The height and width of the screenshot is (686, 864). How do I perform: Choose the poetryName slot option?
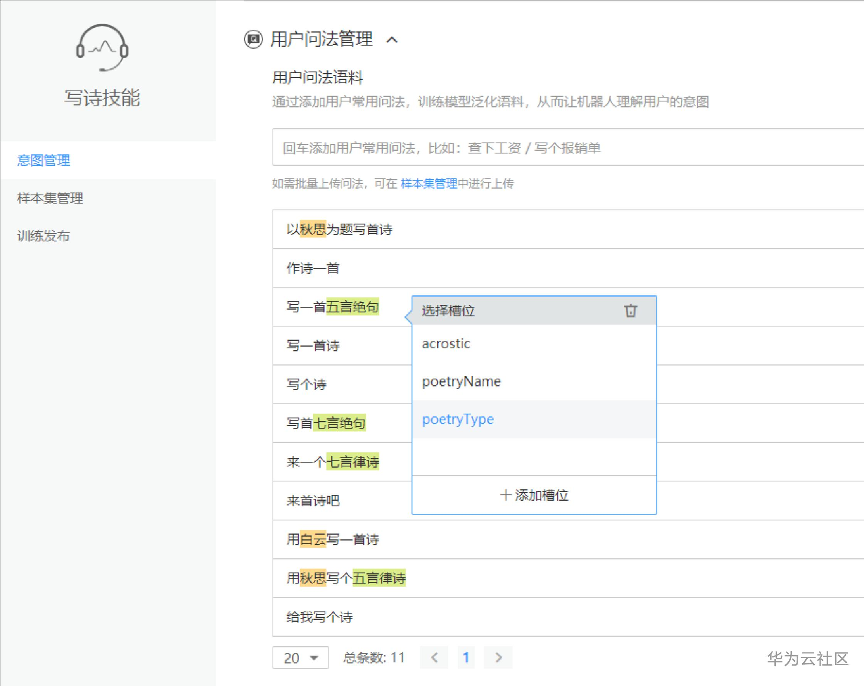461,382
